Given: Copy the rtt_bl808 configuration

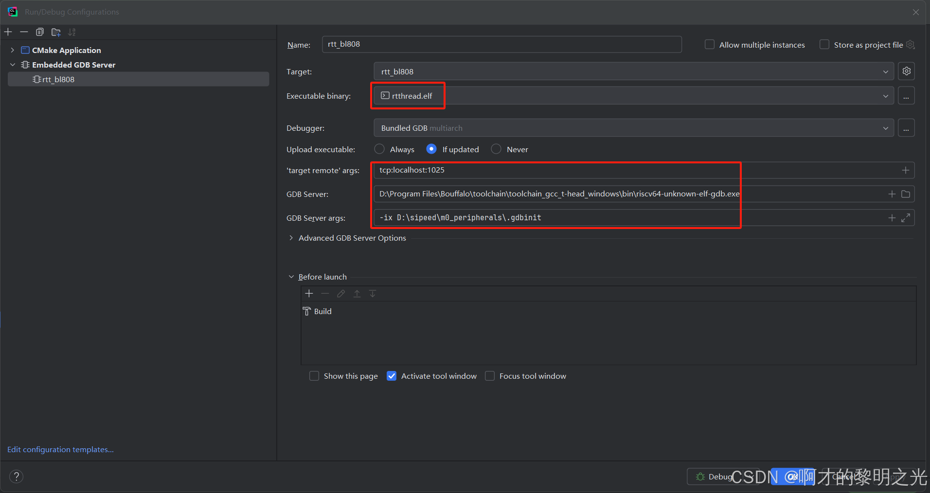Looking at the screenshot, I should (x=40, y=32).
